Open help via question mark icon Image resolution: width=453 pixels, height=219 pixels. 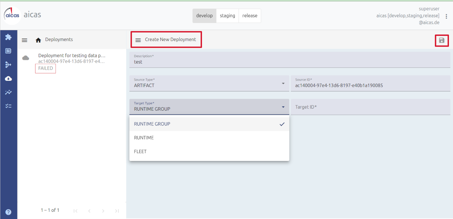[8, 212]
